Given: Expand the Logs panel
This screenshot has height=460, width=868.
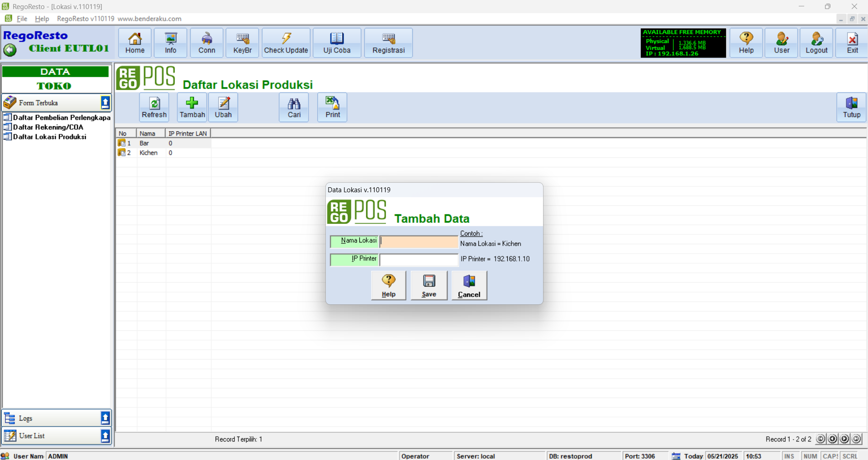Looking at the screenshot, I should (x=105, y=418).
